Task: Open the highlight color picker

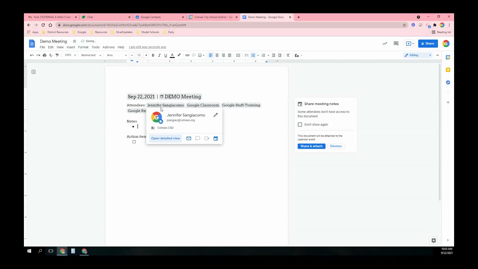Action: [179, 55]
